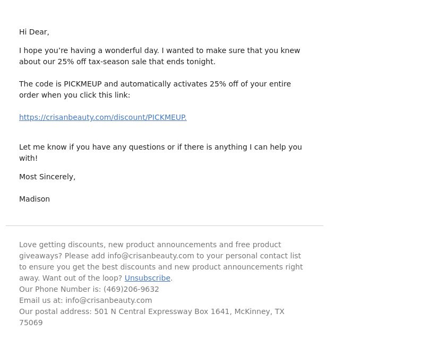Click 'McKinney, TX' in the address
Viewport: 429px width, 348px height.
(x=260, y=311)
